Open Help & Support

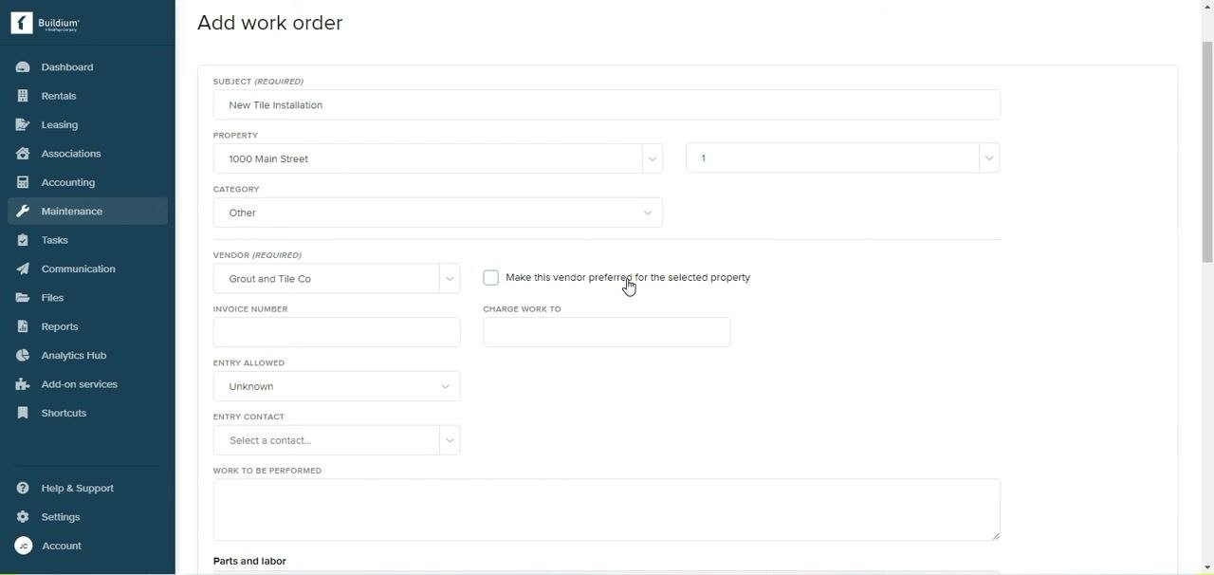tap(87, 488)
